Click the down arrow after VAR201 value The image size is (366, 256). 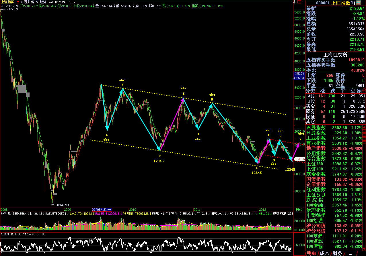[x=74, y=2]
